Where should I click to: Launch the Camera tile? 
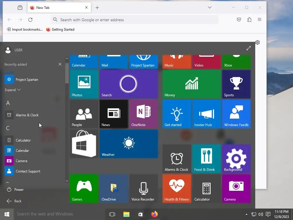pyautogui.click(x=236, y=188)
